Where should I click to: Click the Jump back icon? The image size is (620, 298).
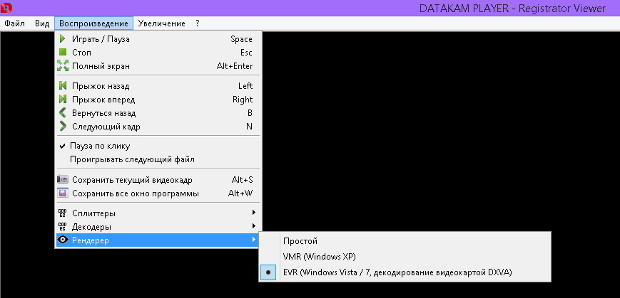click(x=63, y=86)
